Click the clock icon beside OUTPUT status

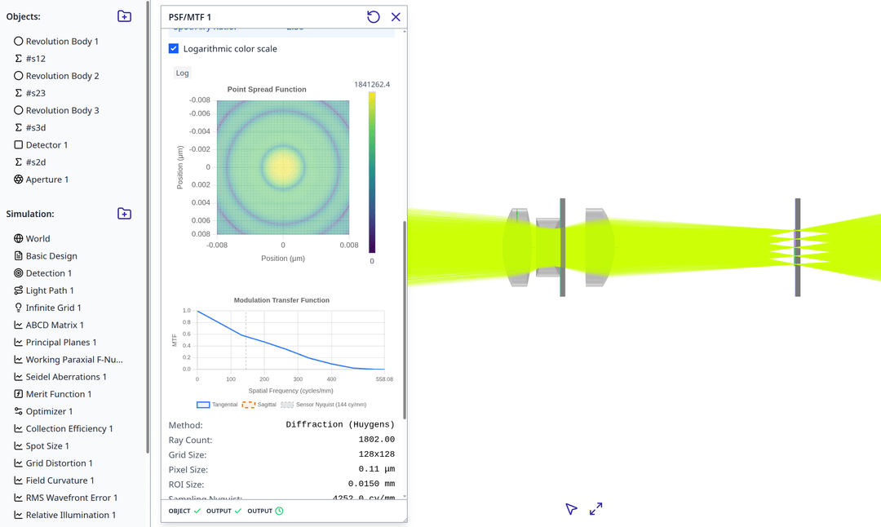click(279, 511)
